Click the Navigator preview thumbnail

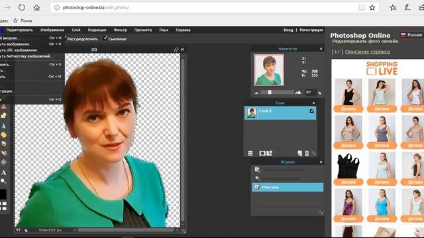[269, 70]
